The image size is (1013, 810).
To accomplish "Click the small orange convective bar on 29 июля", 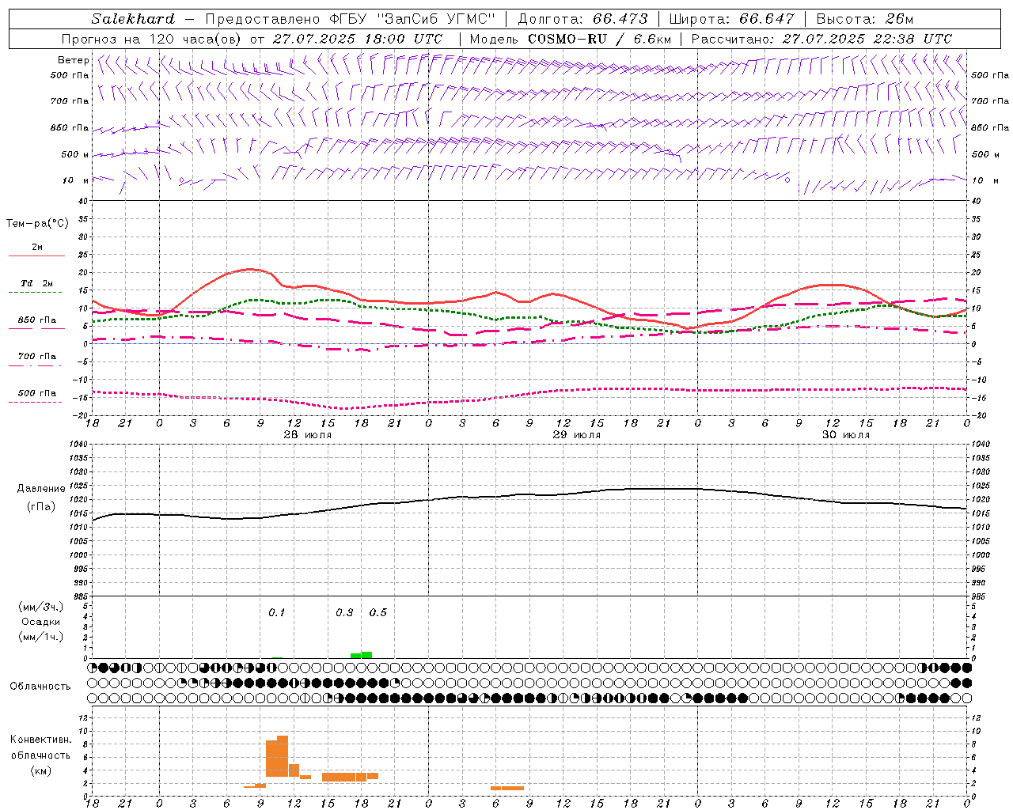I will (507, 788).
